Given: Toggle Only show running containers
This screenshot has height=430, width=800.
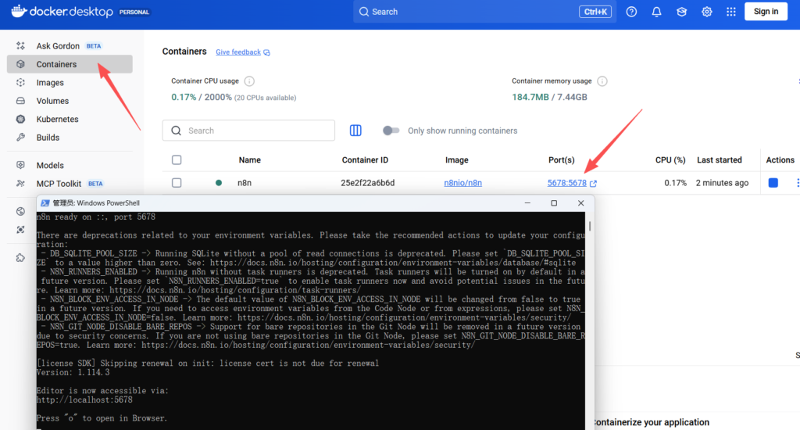Looking at the screenshot, I should point(391,131).
